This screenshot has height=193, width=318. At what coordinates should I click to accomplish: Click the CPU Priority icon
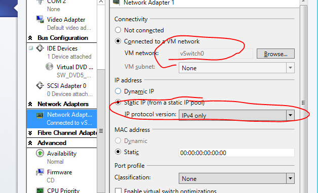coord(40,190)
